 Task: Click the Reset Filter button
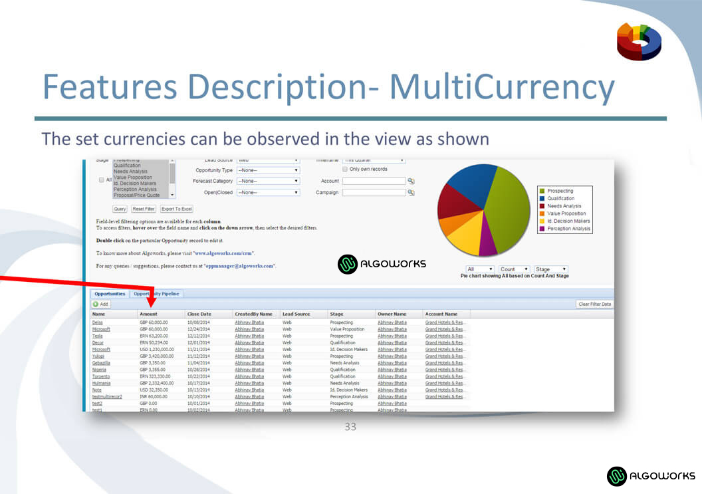click(144, 209)
